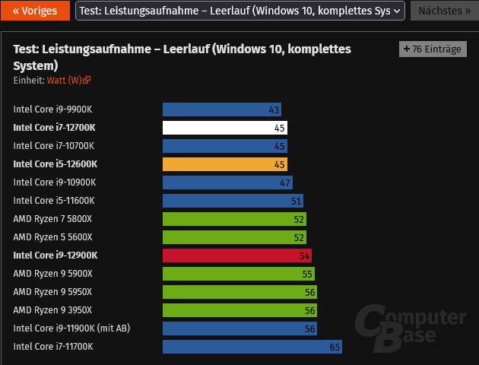Select the AMD Ryzen 9 5900X label
This screenshot has height=365, width=479.
click(x=53, y=274)
